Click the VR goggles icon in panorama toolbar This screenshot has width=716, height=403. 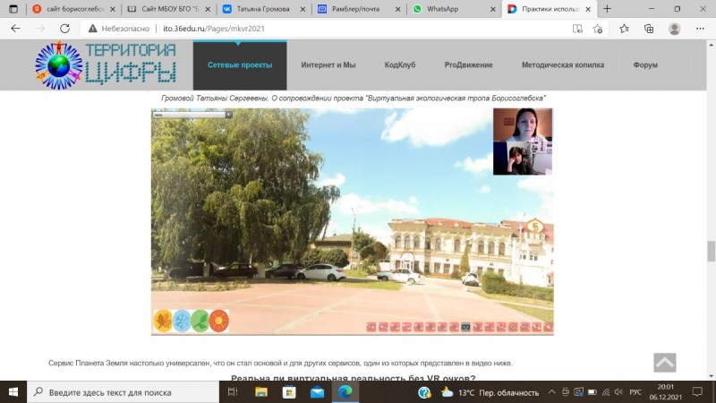[465, 327]
